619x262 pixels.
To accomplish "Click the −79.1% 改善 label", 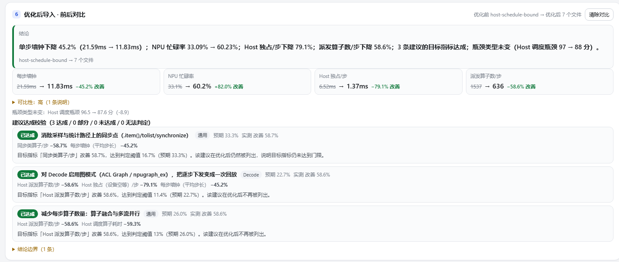I will tap(386, 87).
